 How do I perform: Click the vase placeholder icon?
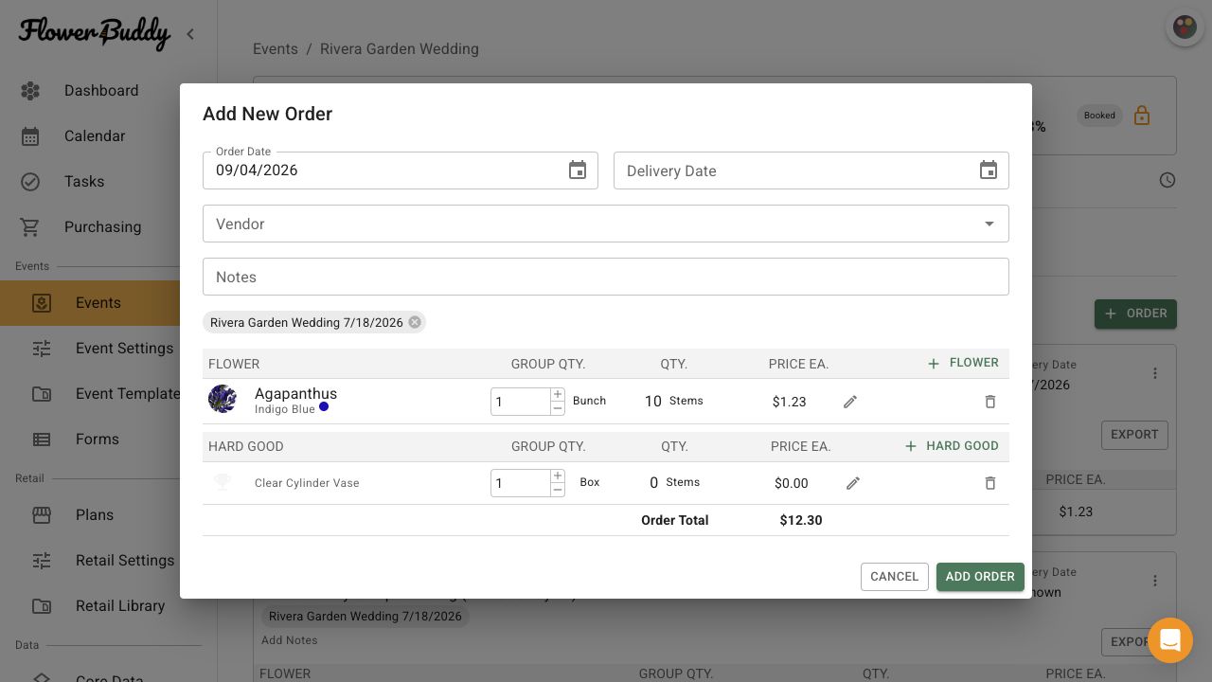(223, 482)
